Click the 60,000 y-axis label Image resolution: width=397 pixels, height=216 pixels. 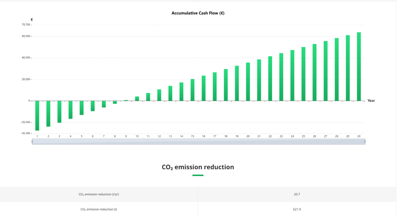26,36
